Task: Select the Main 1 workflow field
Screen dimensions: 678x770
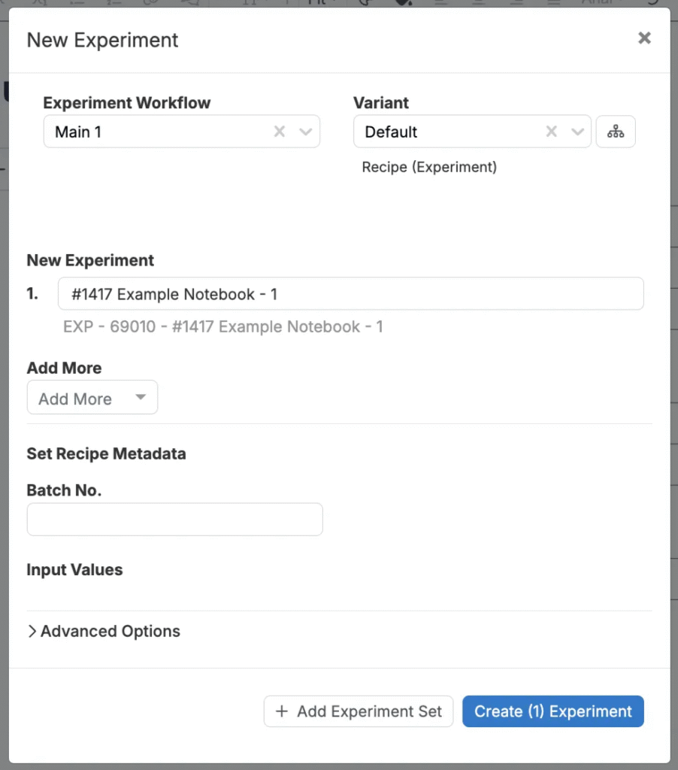Action: [158, 132]
